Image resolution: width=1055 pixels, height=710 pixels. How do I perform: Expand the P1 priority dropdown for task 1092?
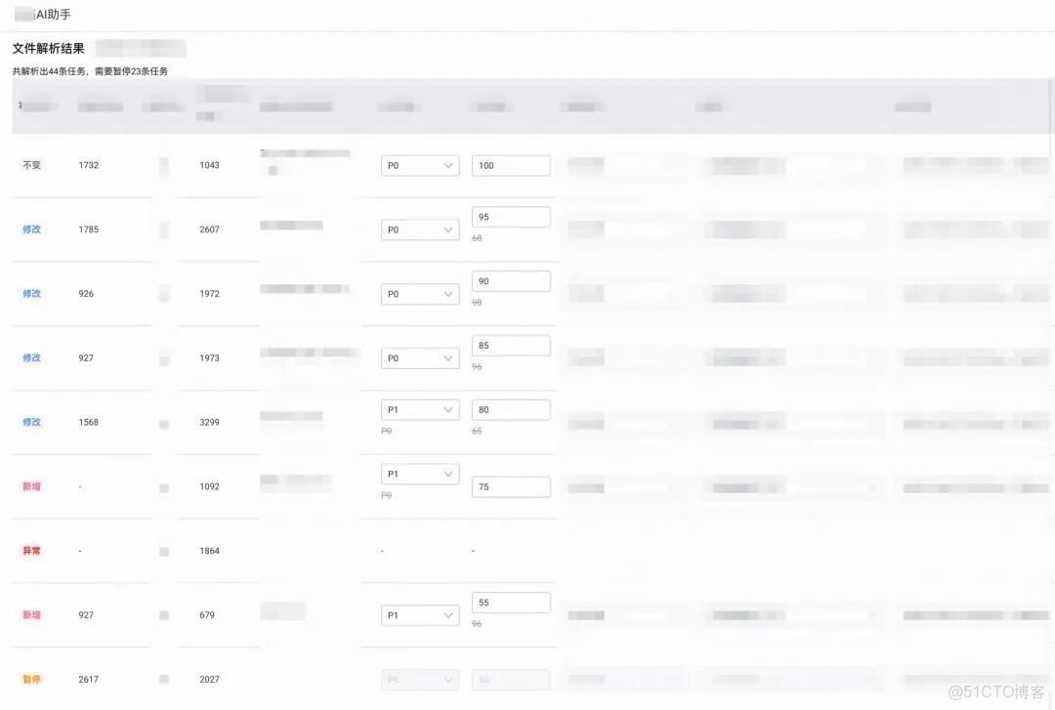[x=420, y=474]
